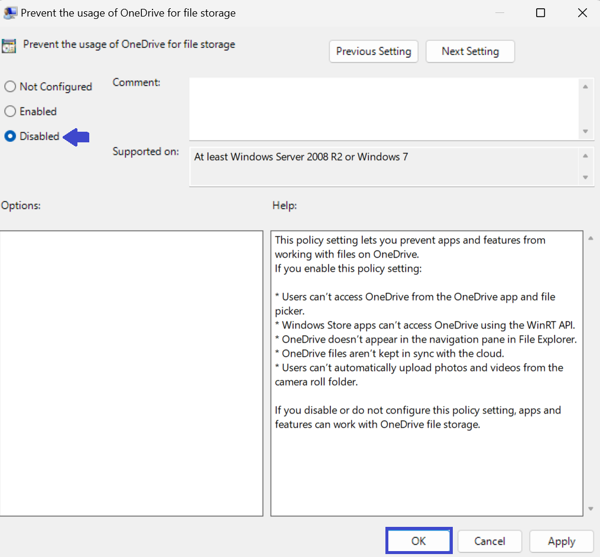This screenshot has width=600, height=557.
Task: Click the 'Help:' label
Action: tap(284, 206)
